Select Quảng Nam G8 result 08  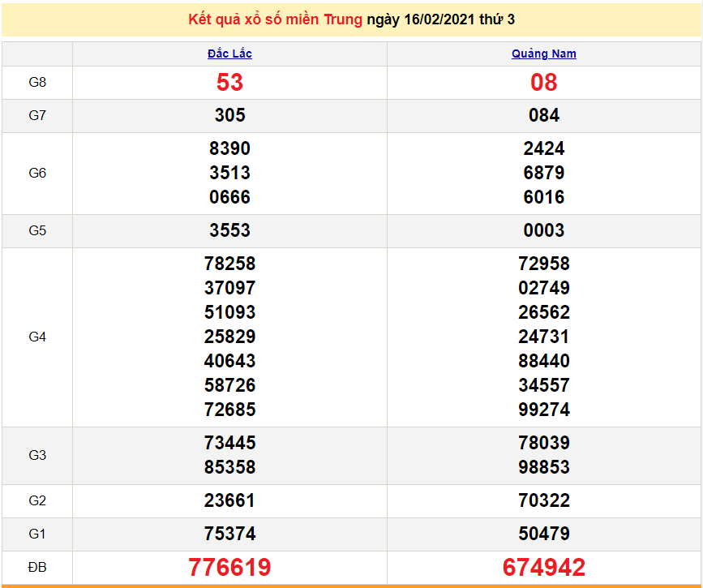543,82
